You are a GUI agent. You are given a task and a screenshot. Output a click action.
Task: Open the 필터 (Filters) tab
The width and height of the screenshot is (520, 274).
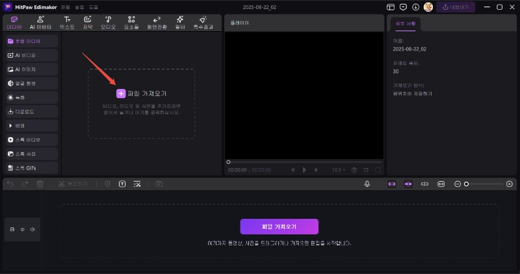click(x=180, y=23)
